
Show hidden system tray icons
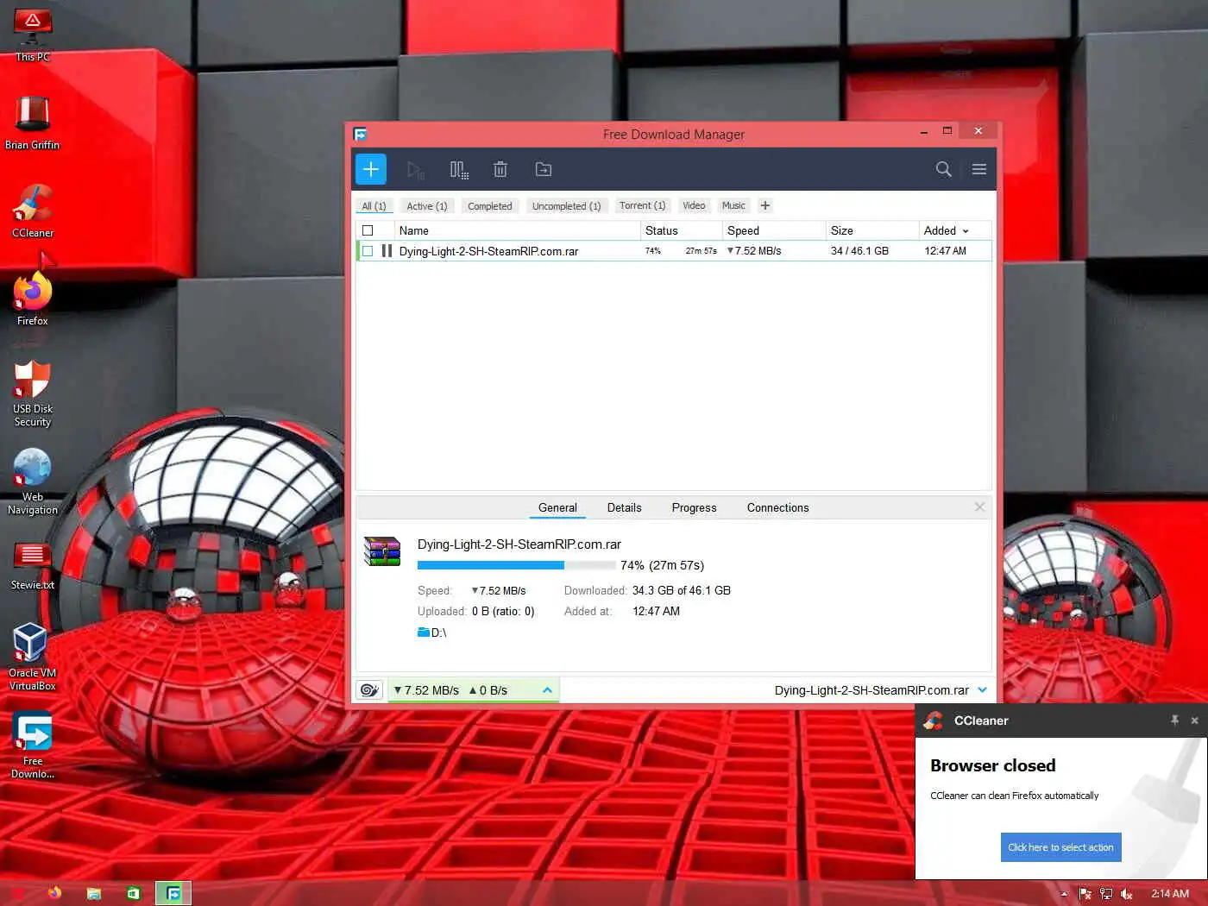pos(1064,894)
